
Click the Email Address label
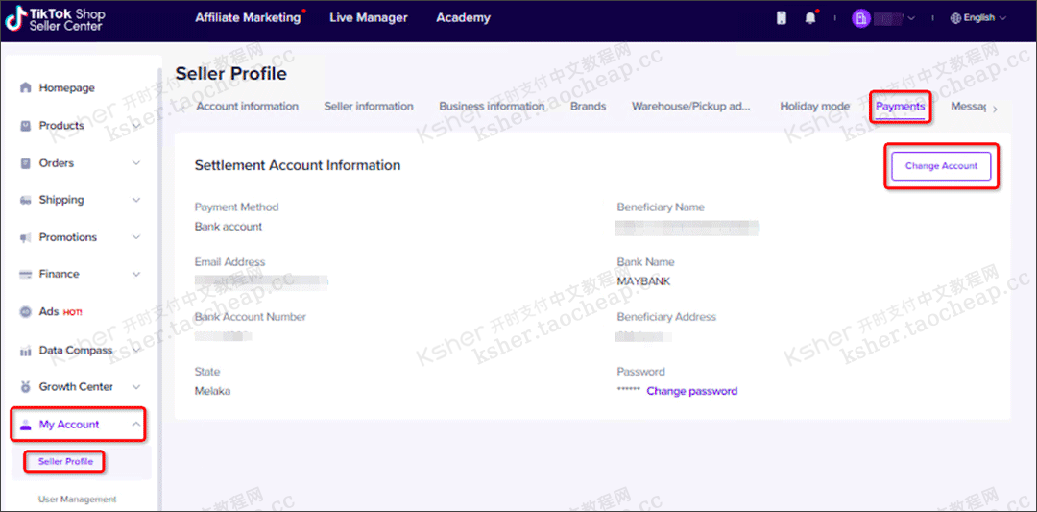[229, 262]
